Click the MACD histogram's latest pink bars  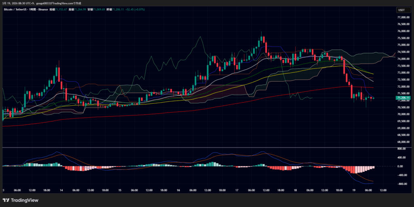370,168
